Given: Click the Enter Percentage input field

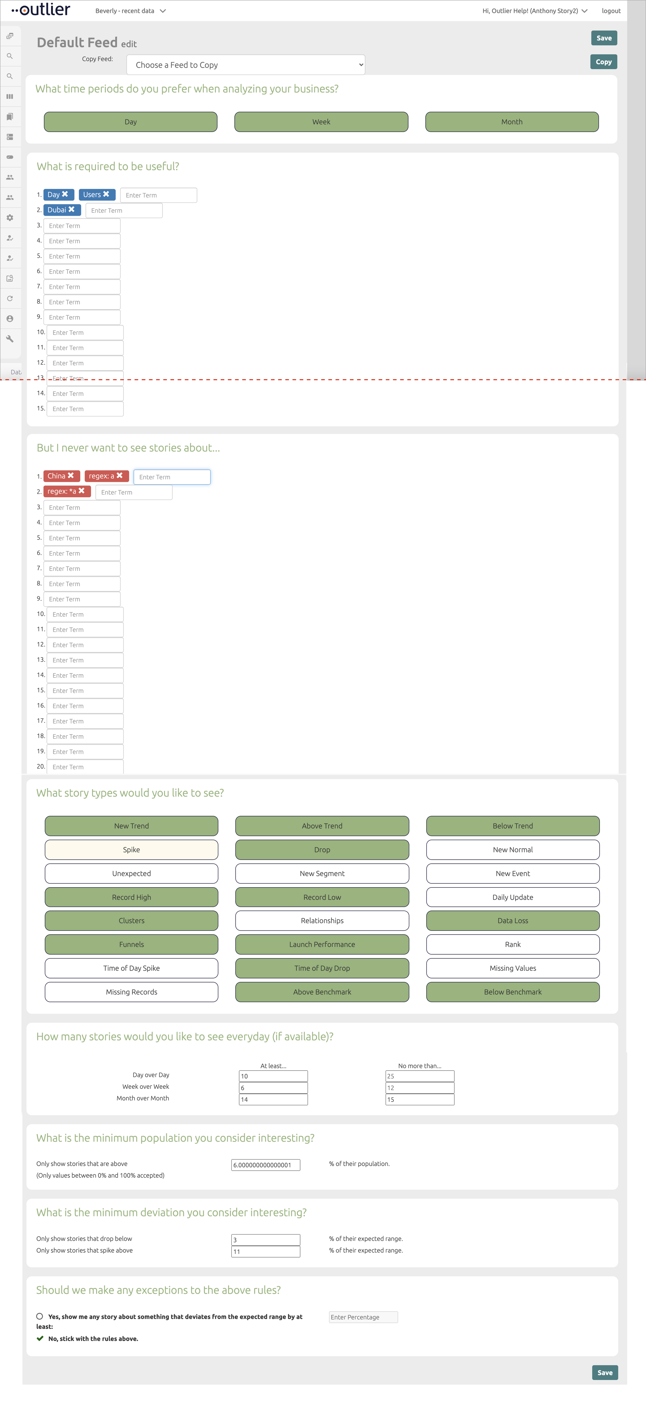Looking at the screenshot, I should pos(363,1317).
